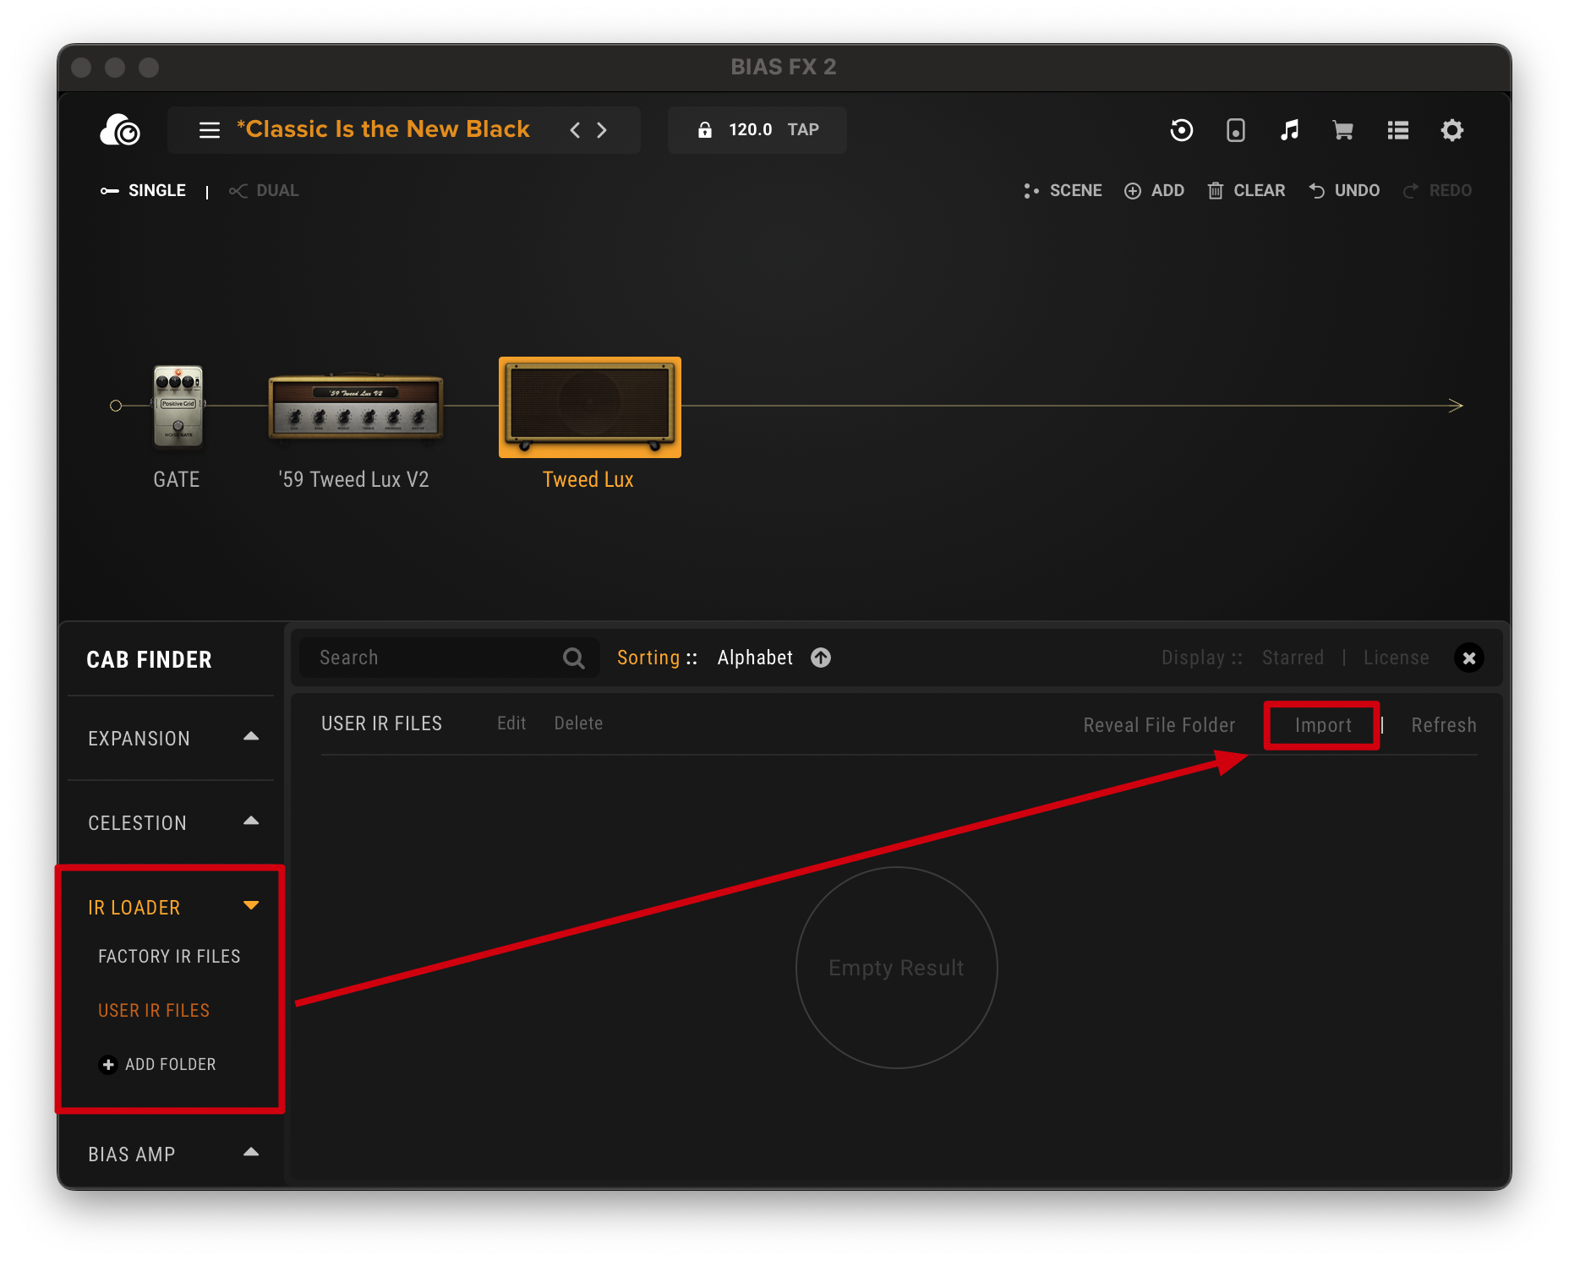
Task: Select USER IR FILES in sidebar
Action: [x=154, y=1010]
